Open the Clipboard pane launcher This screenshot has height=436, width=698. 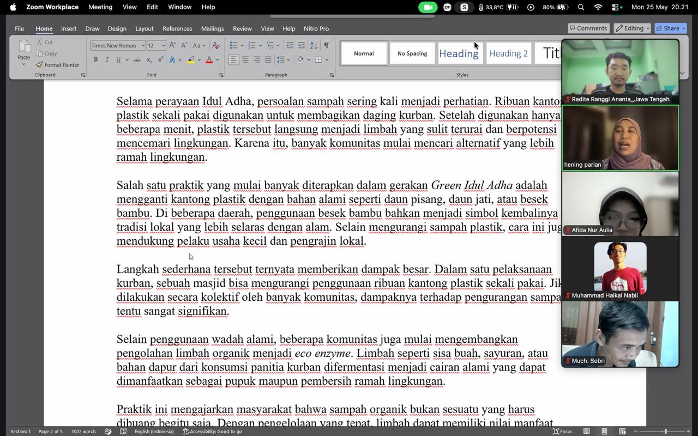(83, 75)
